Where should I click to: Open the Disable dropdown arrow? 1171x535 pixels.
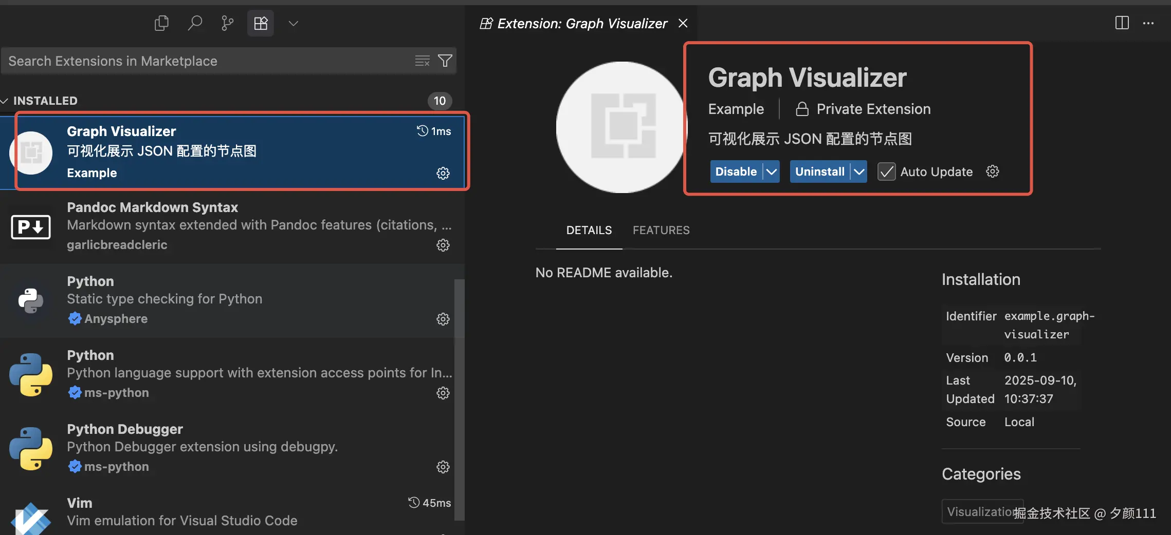click(x=771, y=171)
